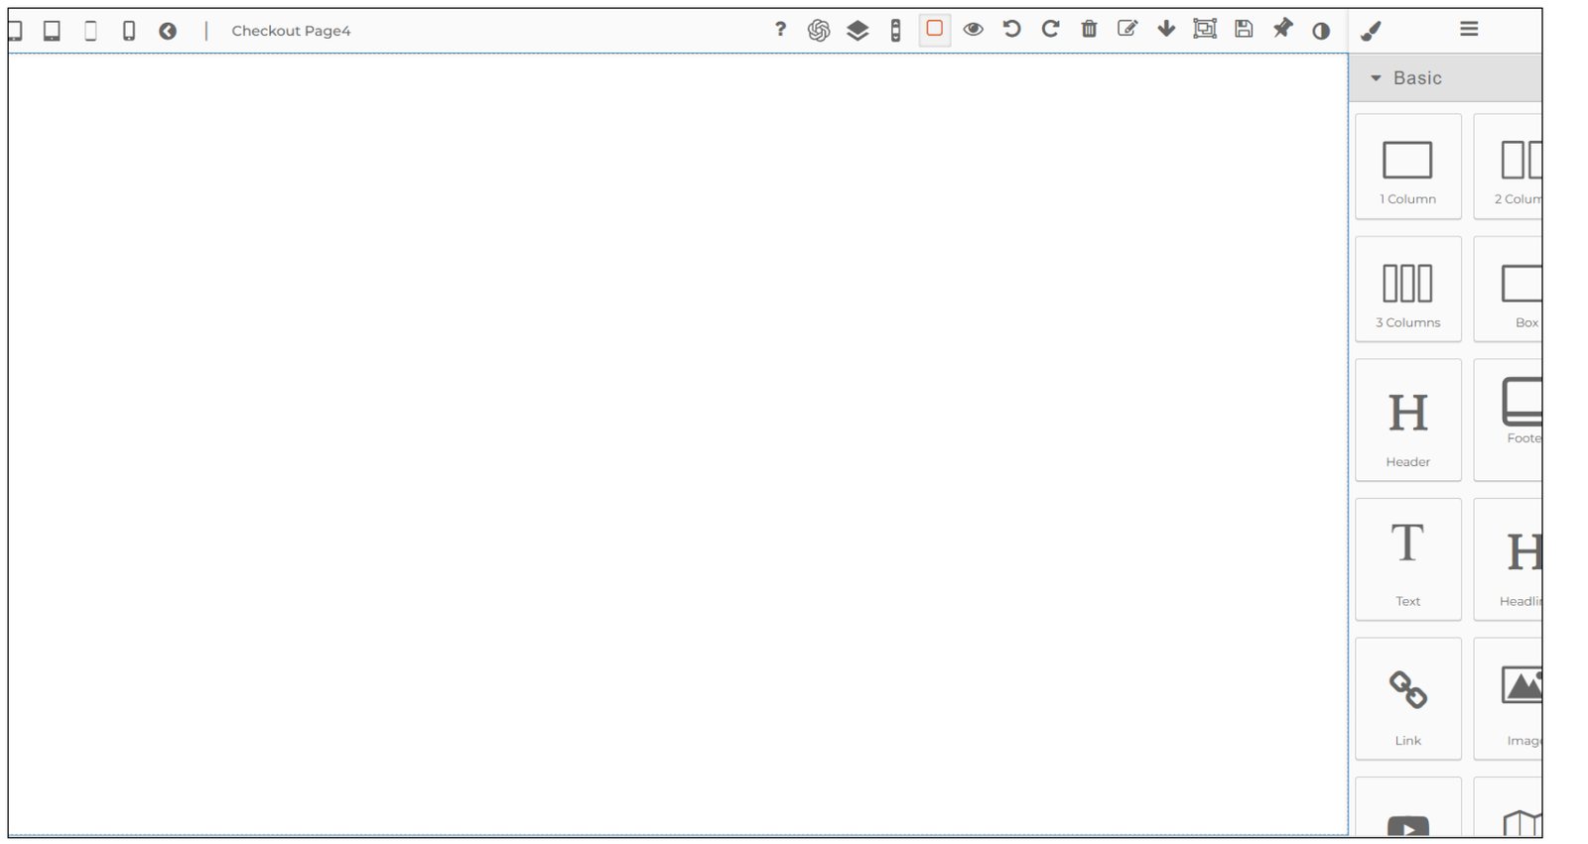Image resolution: width=1588 pixels, height=844 pixels.
Task: Go back with the circled left arrow
Action: (168, 31)
